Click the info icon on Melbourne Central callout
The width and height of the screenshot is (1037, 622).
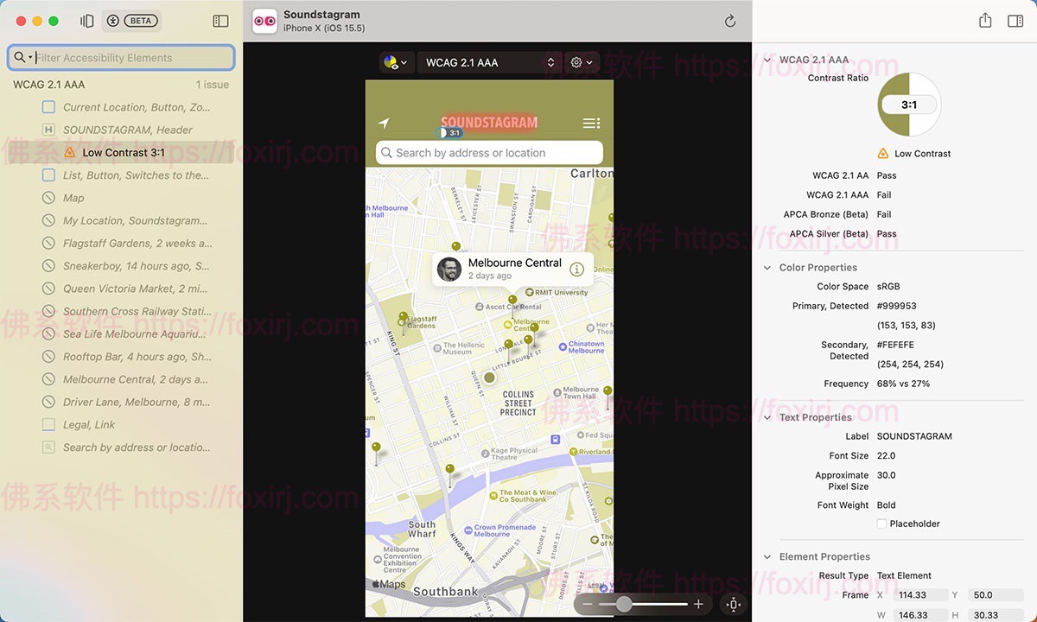click(x=576, y=270)
